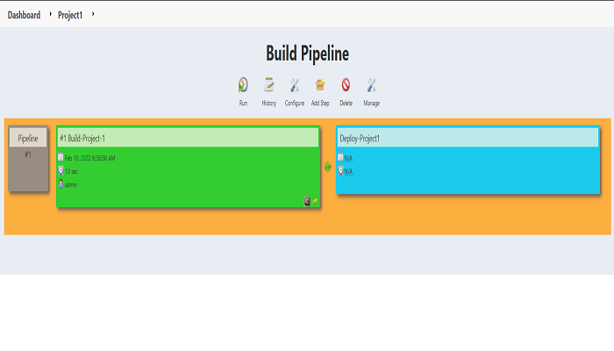Viewport: 614px width, 351px height.
Task: Open the Configure tools icon
Action: [295, 85]
